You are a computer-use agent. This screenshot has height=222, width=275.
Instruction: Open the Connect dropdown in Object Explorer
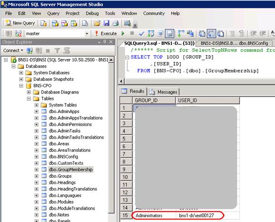pos(13,51)
